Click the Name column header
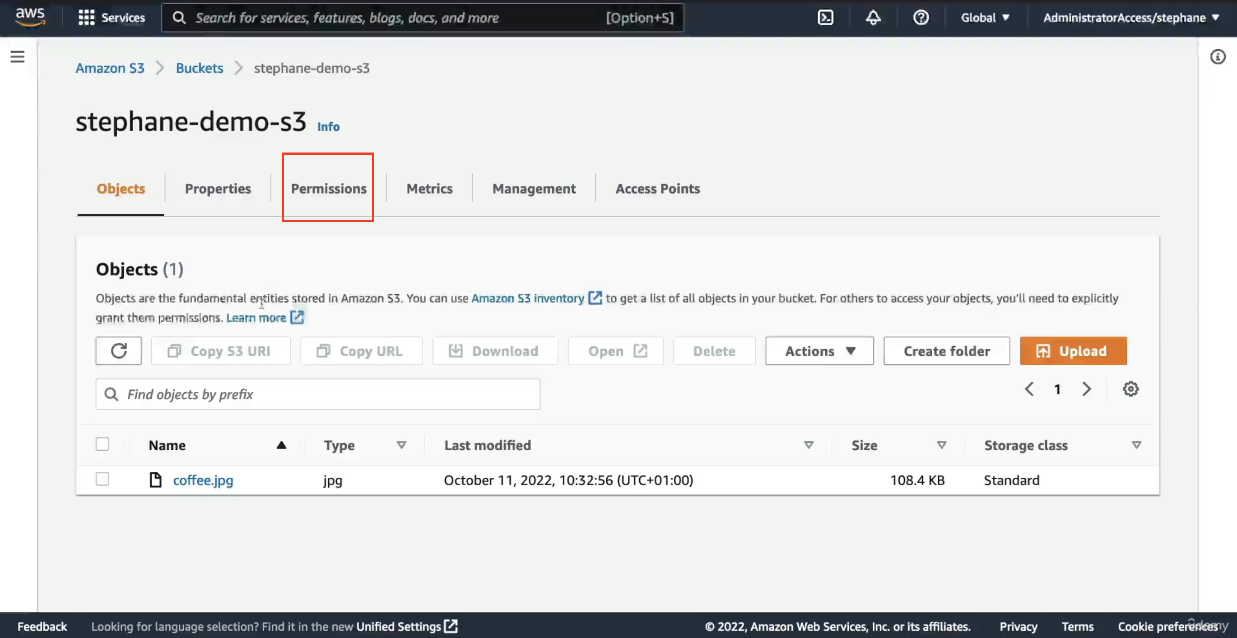Image resolution: width=1237 pixels, height=638 pixels. coord(167,445)
